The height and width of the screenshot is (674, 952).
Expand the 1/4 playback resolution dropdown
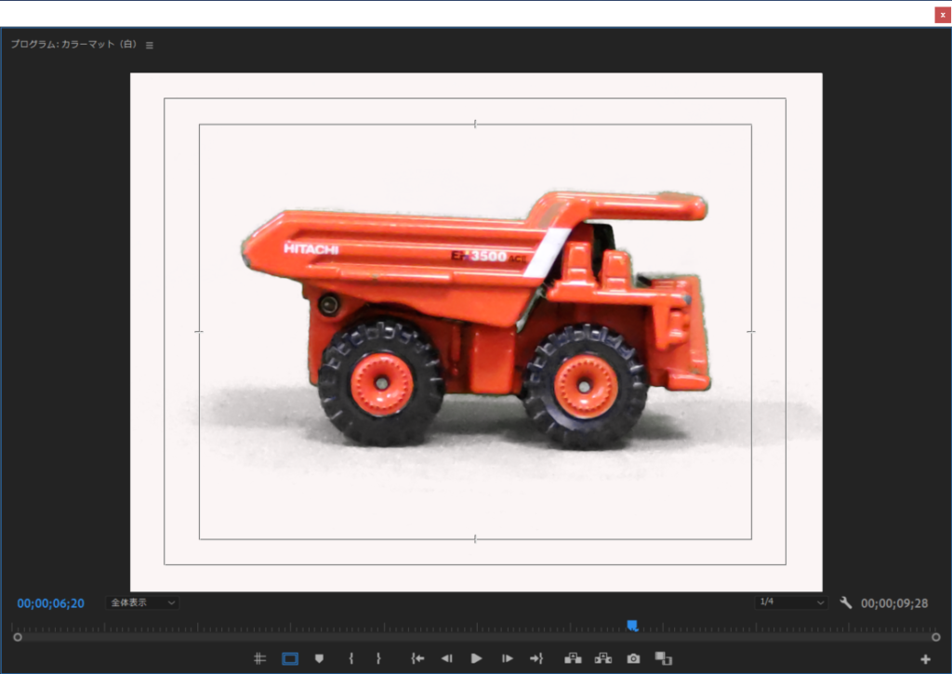pos(790,602)
